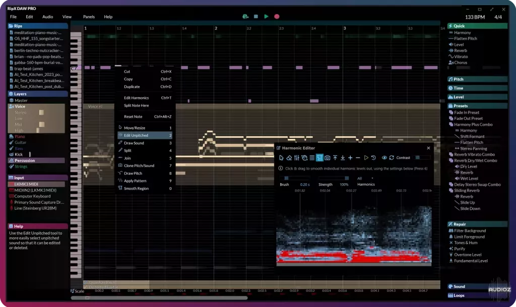Click the play triangle in Harmonic Editor toolbar
Image resolution: width=516 pixels, height=307 pixels.
pyautogui.click(x=366, y=158)
